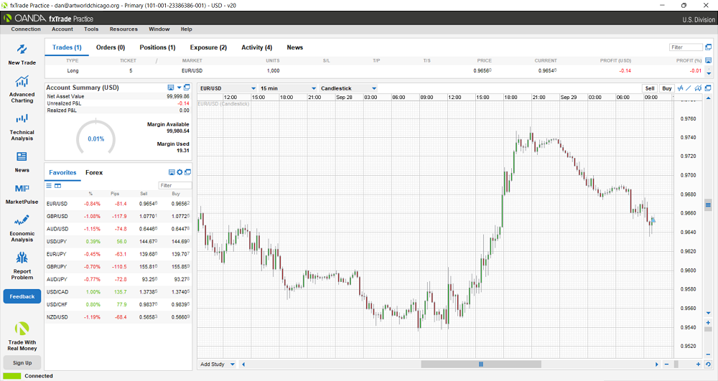Open the New Trade icon in sidebar
Viewport: 718px width, 381px height.
(x=22, y=50)
